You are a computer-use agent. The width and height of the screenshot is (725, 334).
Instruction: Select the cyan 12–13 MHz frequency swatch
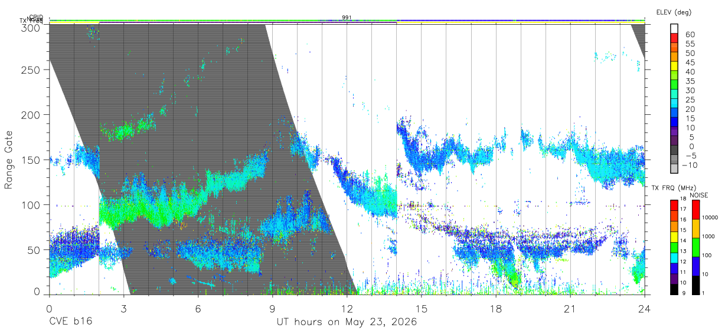(674, 258)
